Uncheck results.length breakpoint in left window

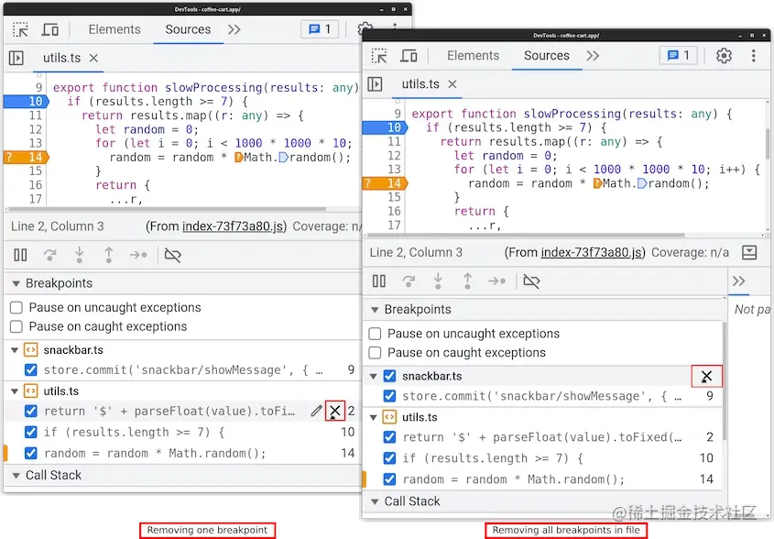click(x=30, y=432)
